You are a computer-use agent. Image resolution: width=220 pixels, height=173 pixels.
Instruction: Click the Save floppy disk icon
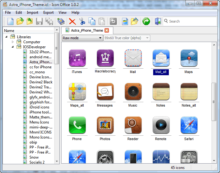point(39,21)
